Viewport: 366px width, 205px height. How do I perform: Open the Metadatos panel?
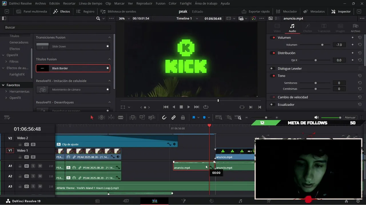click(x=314, y=11)
